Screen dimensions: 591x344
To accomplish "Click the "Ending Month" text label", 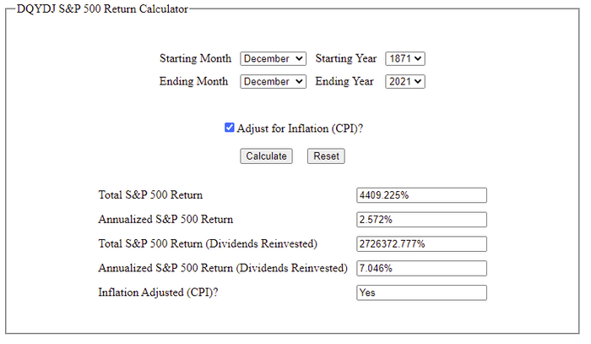I will pos(193,82).
